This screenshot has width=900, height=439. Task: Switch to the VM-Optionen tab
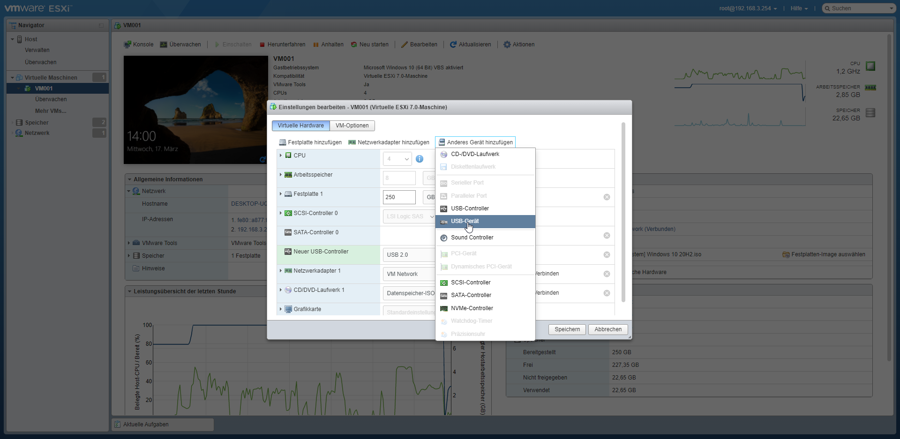352,126
